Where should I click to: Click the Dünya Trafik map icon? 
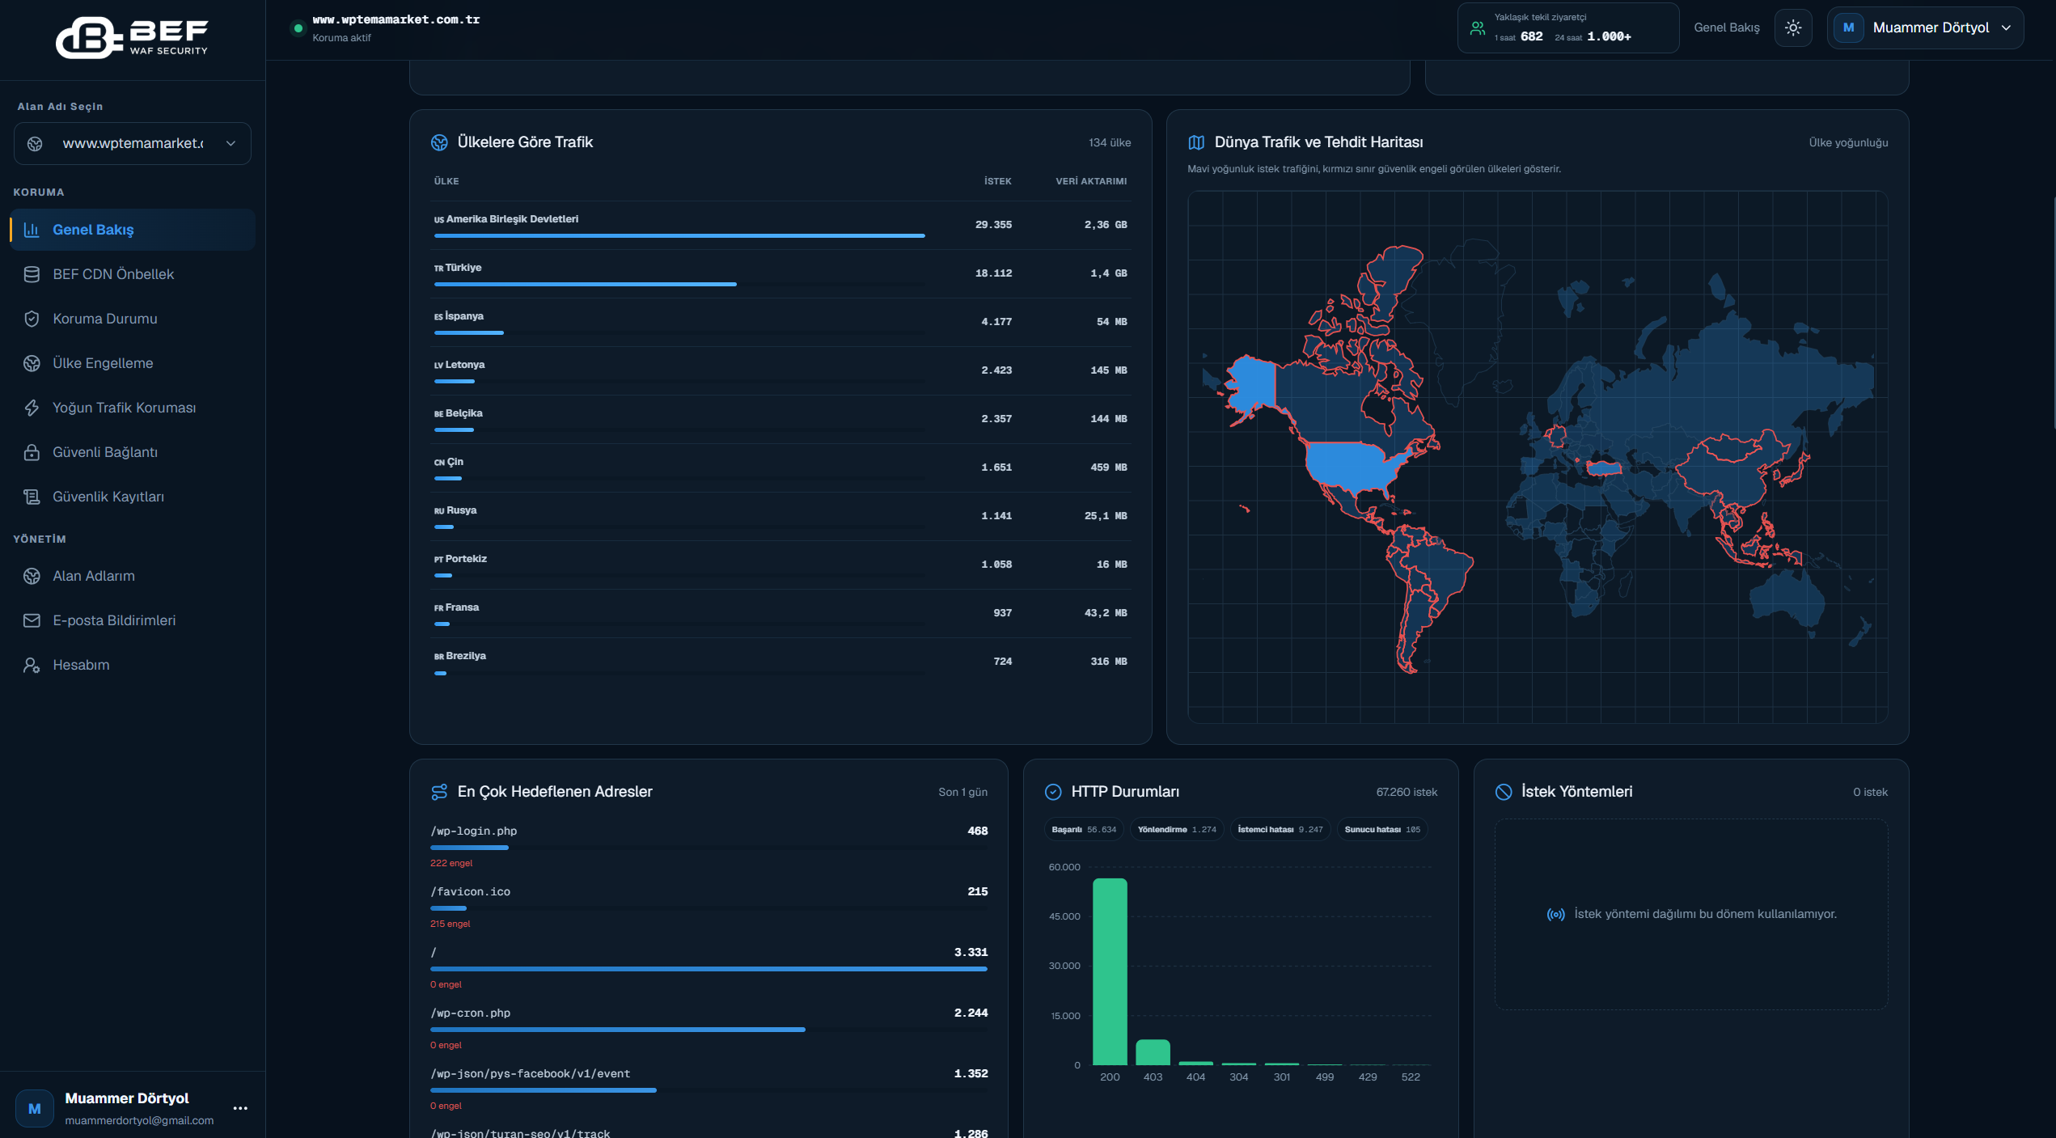pyautogui.click(x=1196, y=142)
